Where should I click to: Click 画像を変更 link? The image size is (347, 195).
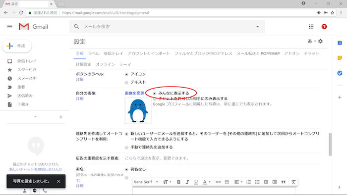coord(134,93)
